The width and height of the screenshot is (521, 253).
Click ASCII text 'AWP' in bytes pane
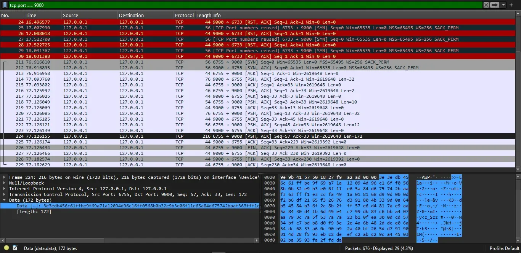point(426,177)
